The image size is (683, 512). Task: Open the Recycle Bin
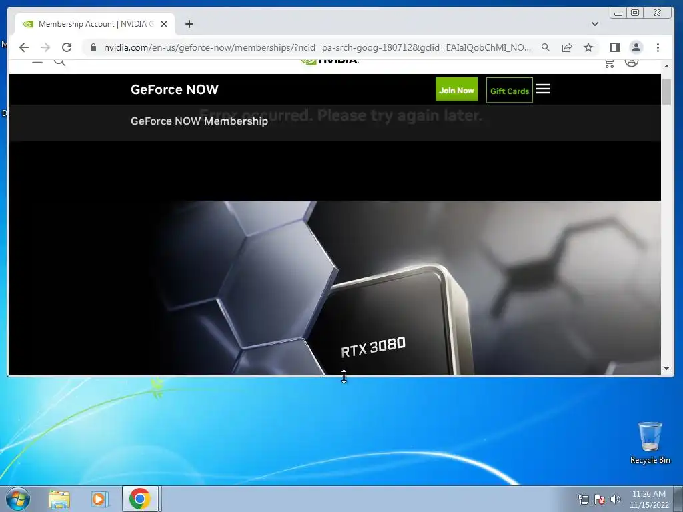coord(650,443)
